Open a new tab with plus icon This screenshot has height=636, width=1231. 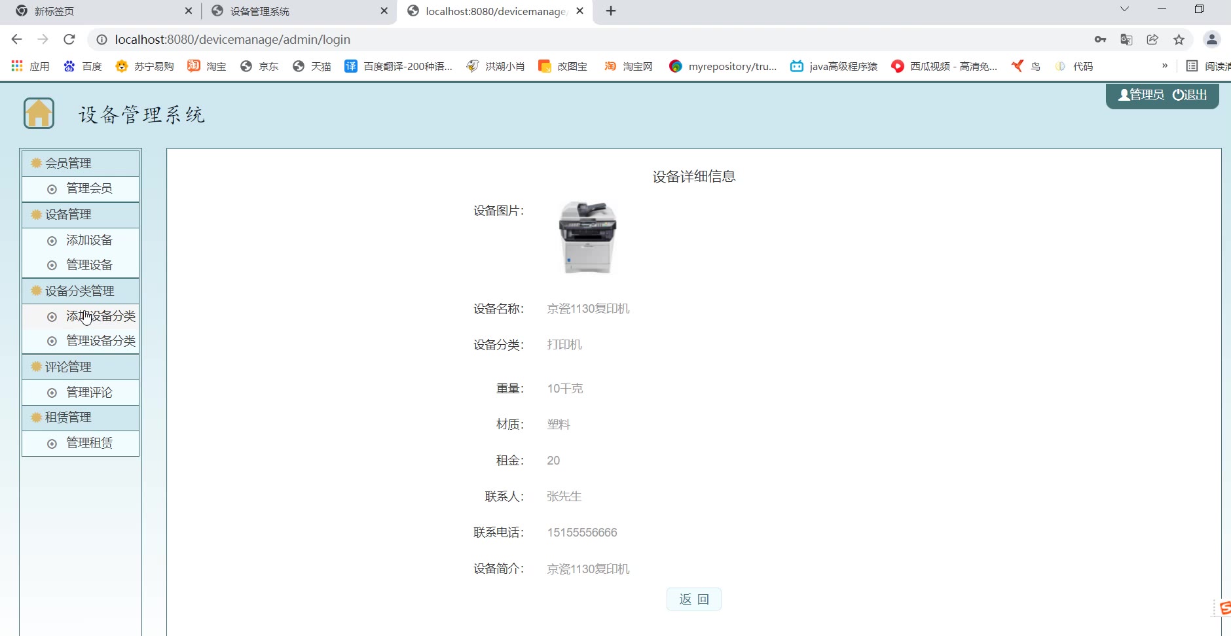coord(610,11)
